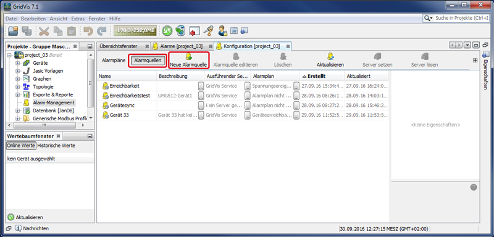Viewport: 494px width, 237px height.
Task: Expand the Datenbank [JanDB] tree node
Action: [x=18, y=110]
